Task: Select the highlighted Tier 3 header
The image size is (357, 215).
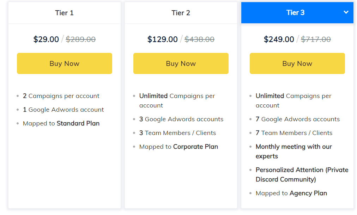Action: click(x=296, y=12)
